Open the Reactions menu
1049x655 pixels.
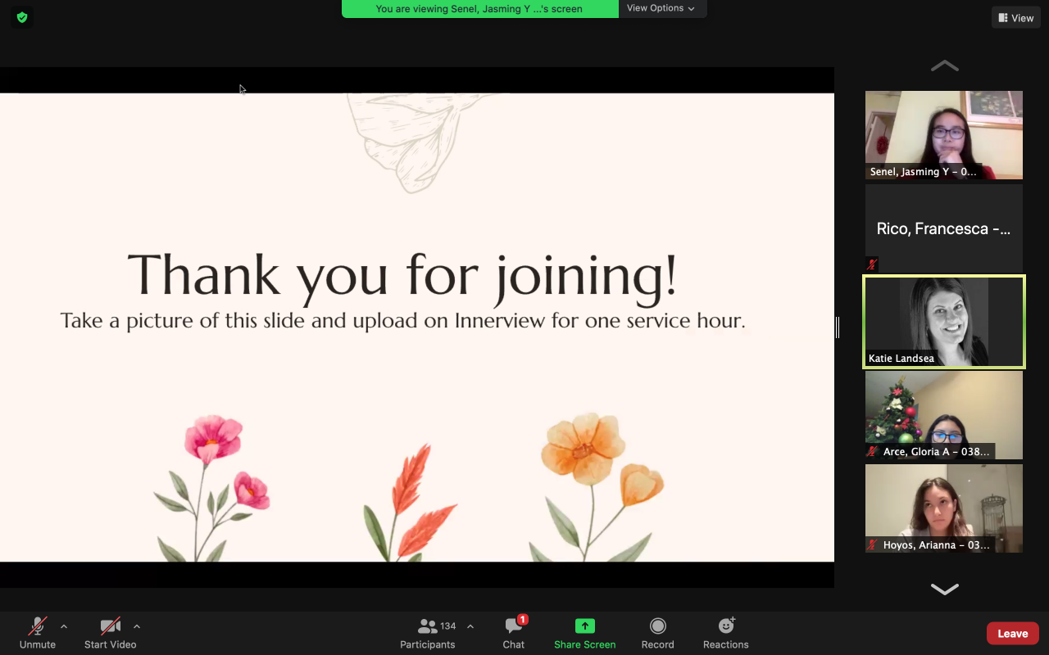(x=726, y=633)
